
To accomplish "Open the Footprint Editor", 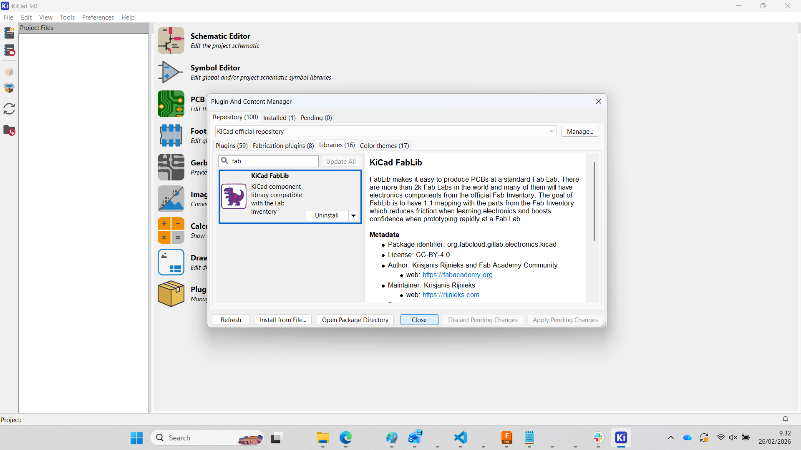I will (x=171, y=135).
